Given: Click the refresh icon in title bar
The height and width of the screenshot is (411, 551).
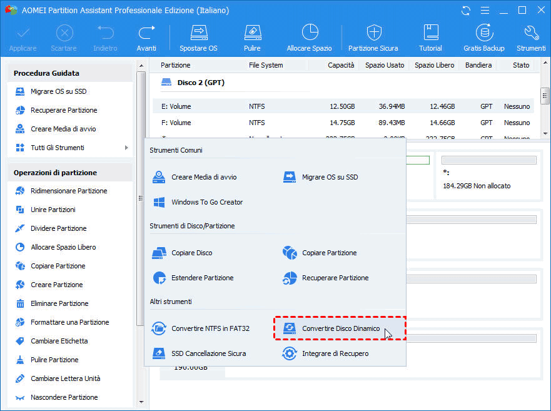Looking at the screenshot, I should click(466, 11).
